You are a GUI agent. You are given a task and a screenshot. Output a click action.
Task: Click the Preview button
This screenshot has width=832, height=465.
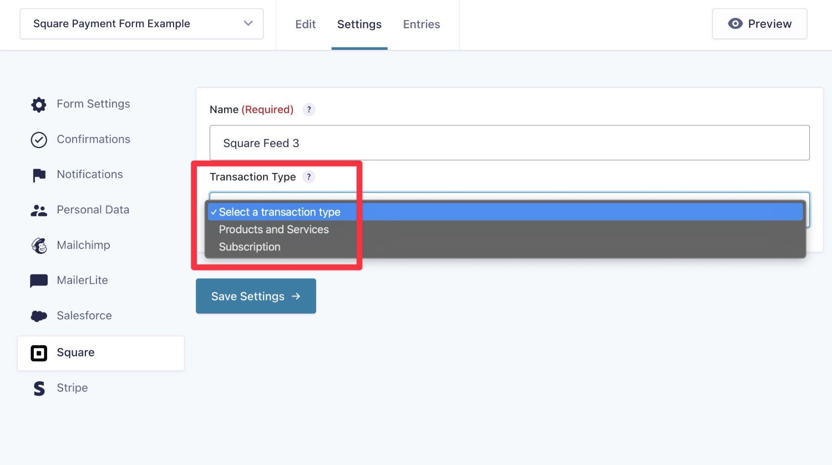tap(759, 24)
